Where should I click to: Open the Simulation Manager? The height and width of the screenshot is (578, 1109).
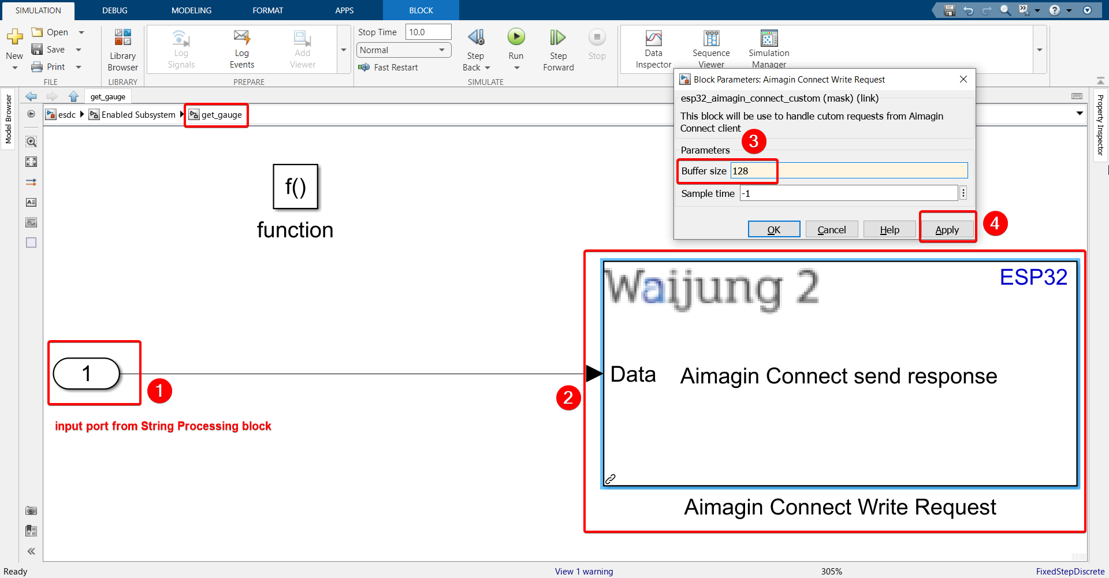click(769, 49)
